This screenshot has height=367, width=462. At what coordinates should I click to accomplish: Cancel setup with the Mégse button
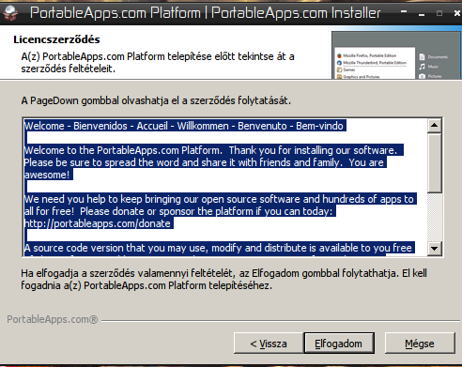point(420,344)
